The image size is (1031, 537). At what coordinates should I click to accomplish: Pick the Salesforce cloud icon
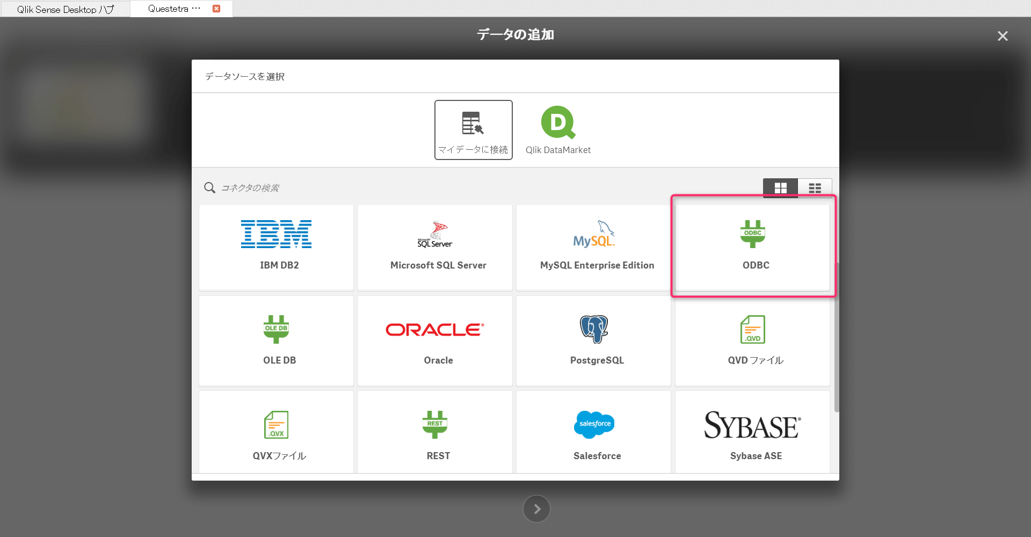[594, 425]
